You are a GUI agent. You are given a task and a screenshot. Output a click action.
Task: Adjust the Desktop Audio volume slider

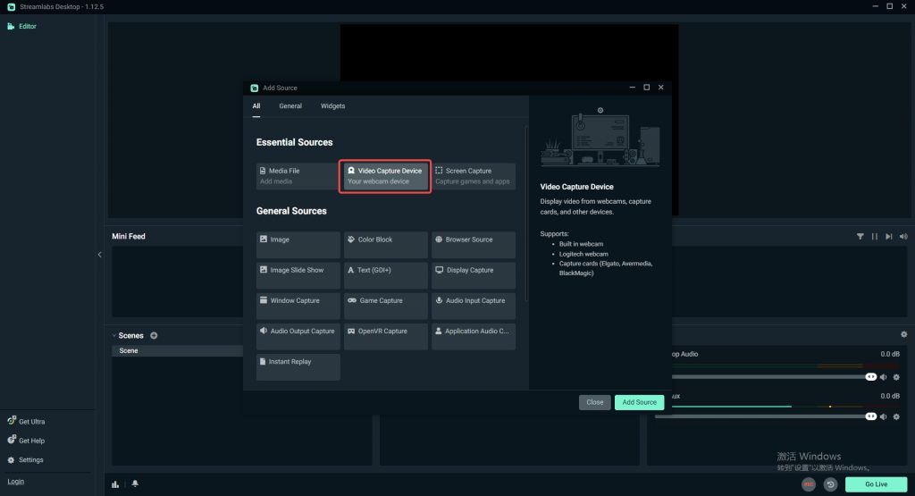pos(771,377)
